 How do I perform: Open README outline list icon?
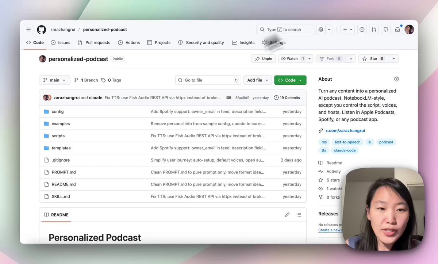pos(299,215)
